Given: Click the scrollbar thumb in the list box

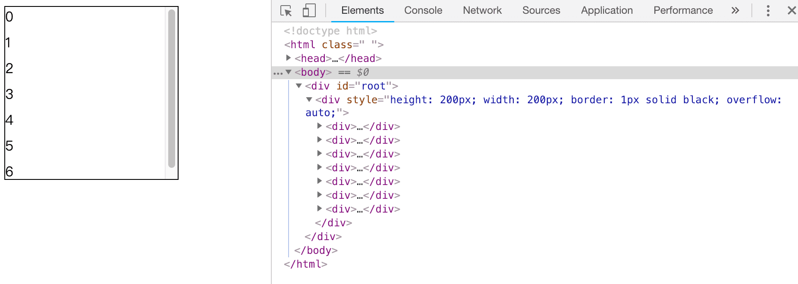Looking at the screenshot, I should (172, 88).
